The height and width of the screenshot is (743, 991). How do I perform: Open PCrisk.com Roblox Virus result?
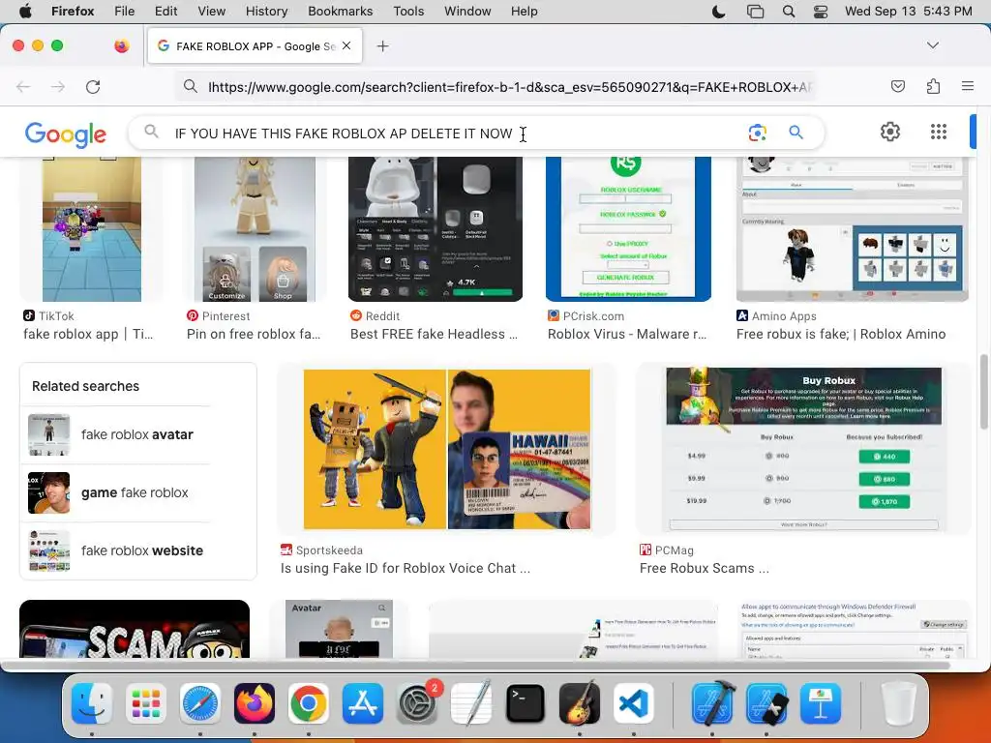pos(627,334)
